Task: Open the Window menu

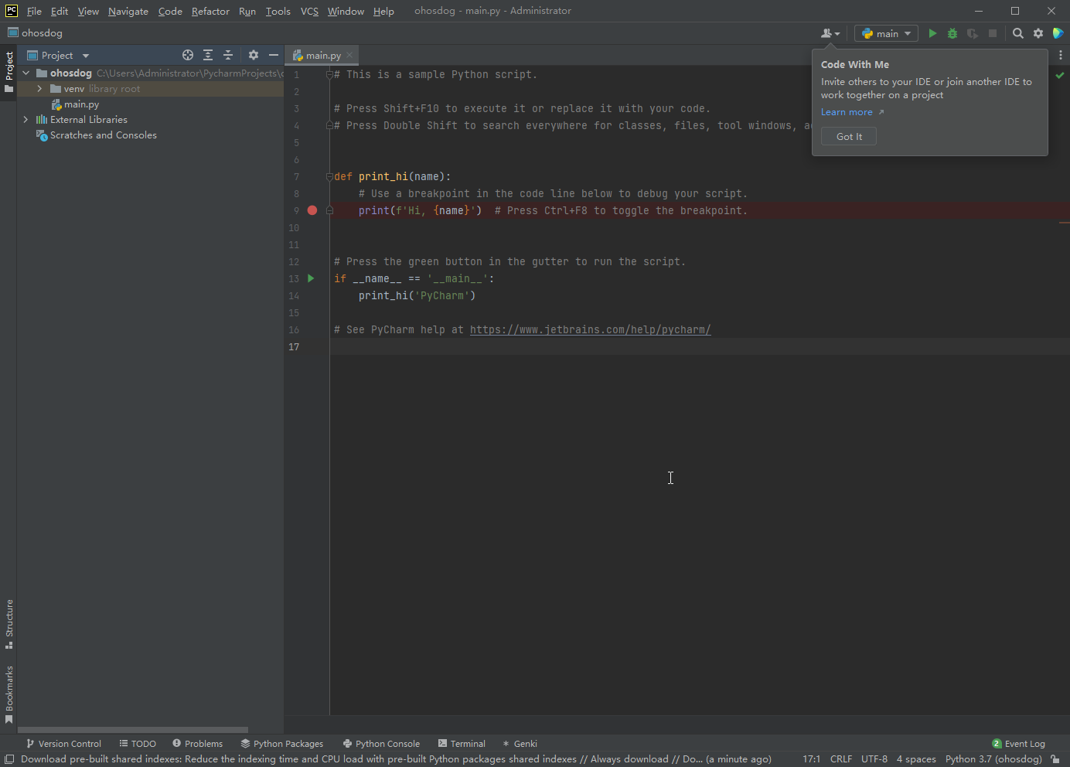Action: click(x=346, y=11)
